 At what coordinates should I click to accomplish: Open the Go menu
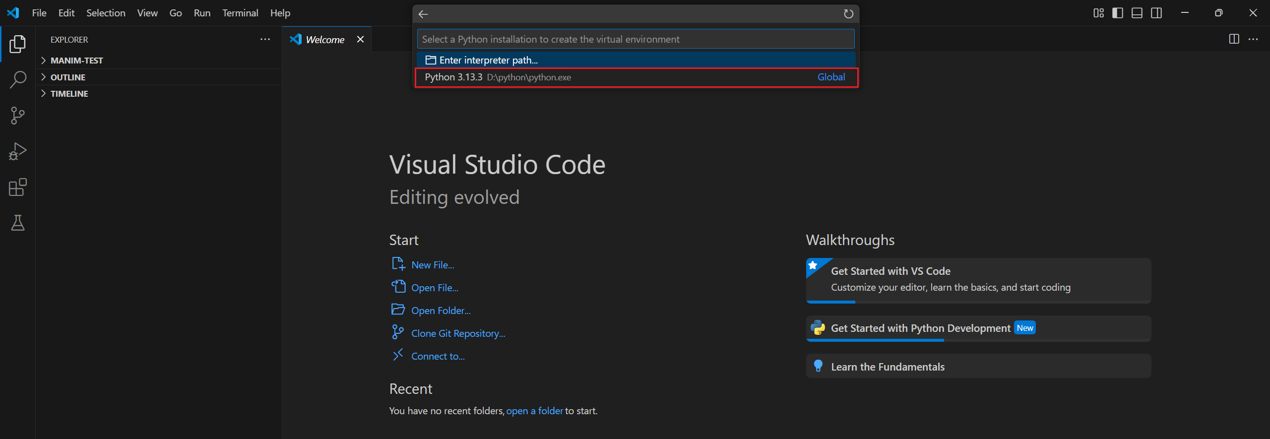[x=176, y=13]
